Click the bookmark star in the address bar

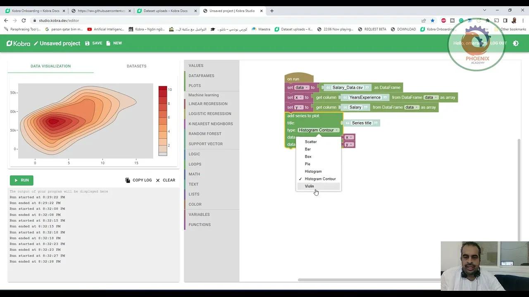432,20
